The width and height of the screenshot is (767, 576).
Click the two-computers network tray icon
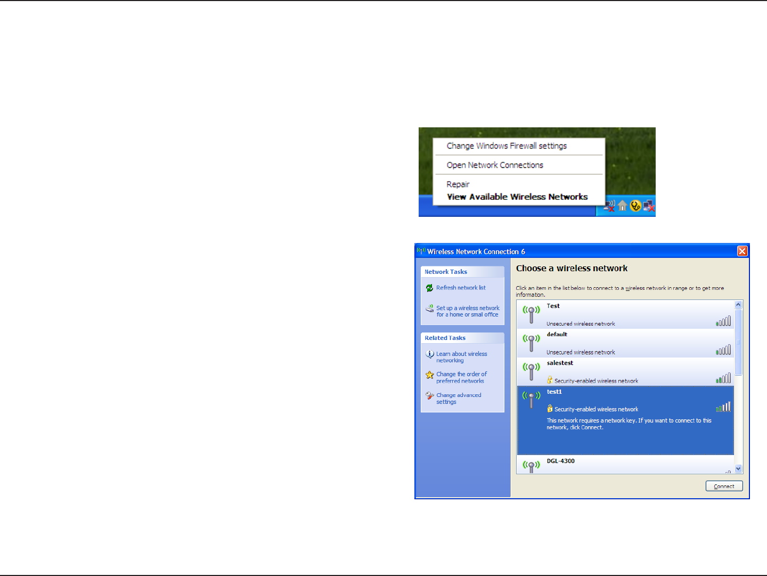tap(649, 206)
